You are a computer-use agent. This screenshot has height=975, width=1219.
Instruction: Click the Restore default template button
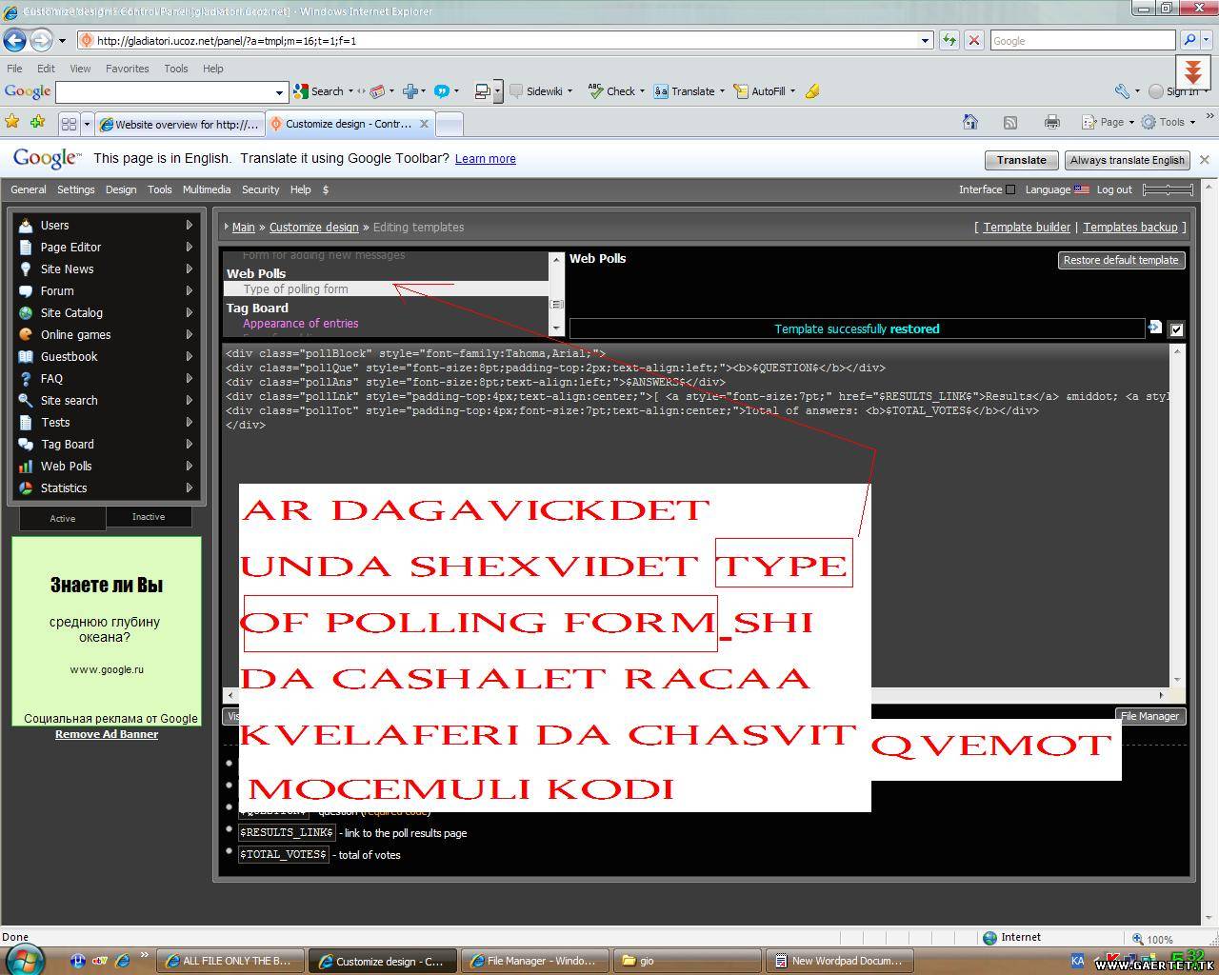point(1120,260)
